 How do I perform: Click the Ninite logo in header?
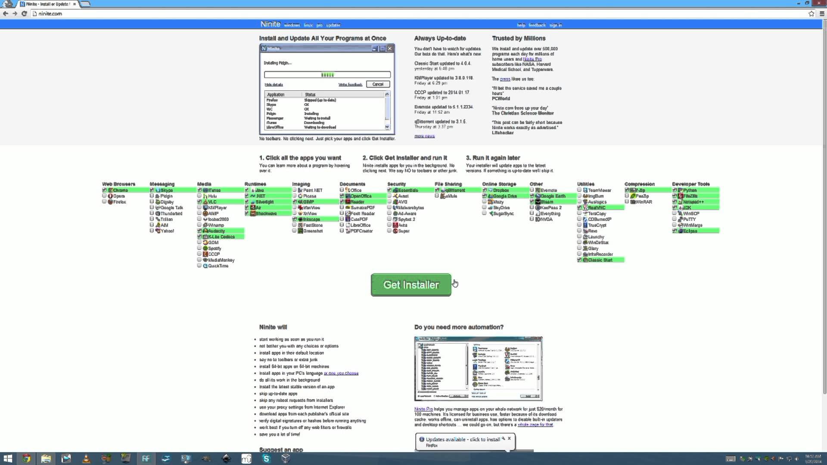pyautogui.click(x=270, y=24)
